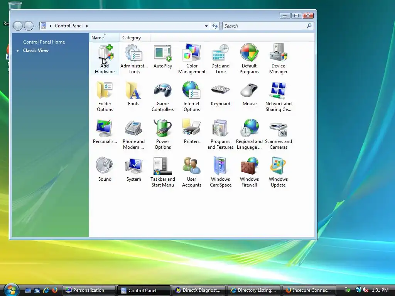Viewport: 395px width, 296px height.
Task: Open Folder Options icon
Action: (x=105, y=97)
